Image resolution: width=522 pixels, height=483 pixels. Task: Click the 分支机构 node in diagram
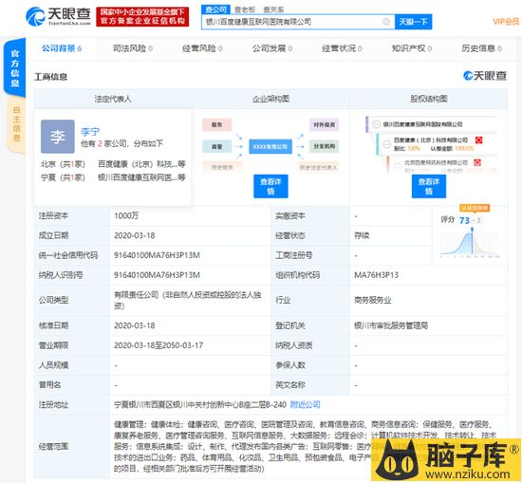(x=324, y=146)
